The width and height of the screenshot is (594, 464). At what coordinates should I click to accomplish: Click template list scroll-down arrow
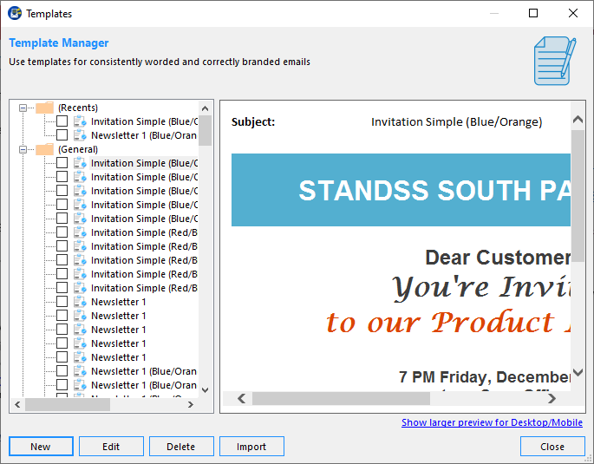[205, 390]
